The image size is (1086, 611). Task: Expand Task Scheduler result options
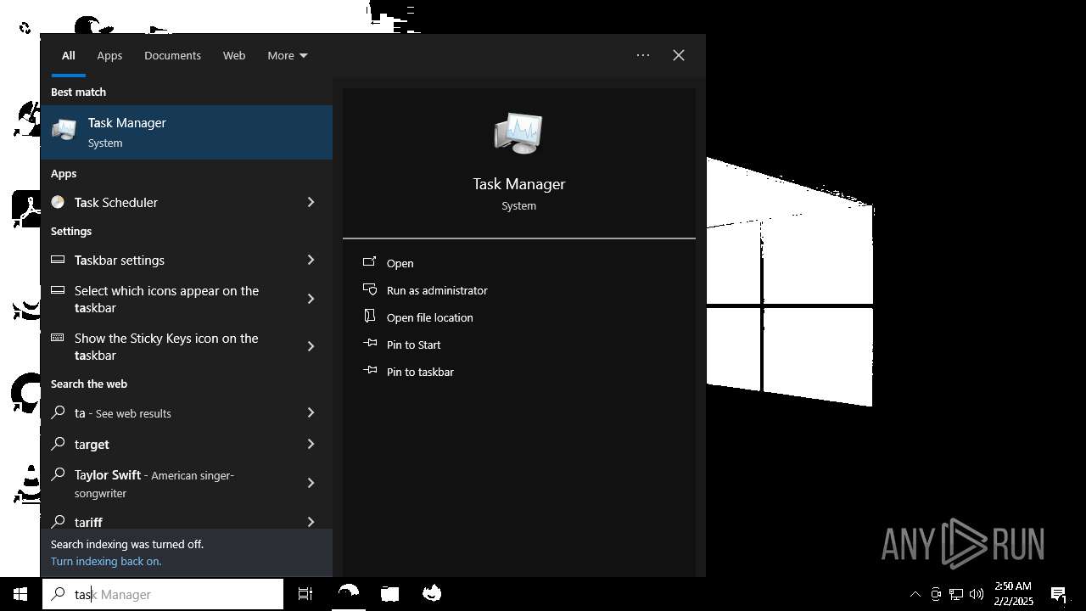(311, 202)
